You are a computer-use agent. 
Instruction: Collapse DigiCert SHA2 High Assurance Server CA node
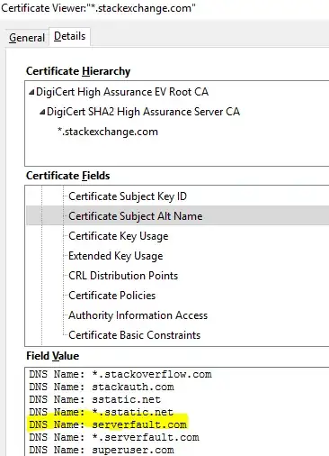click(x=42, y=112)
